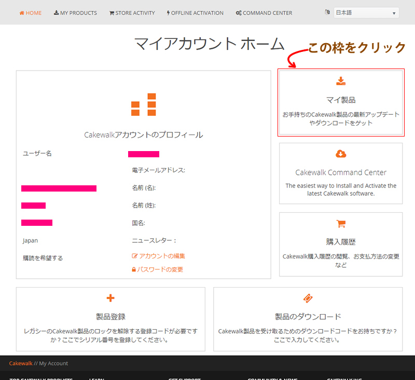Click the language flag icon beside 日本語
This screenshot has width=415, height=380.
pos(327,12)
